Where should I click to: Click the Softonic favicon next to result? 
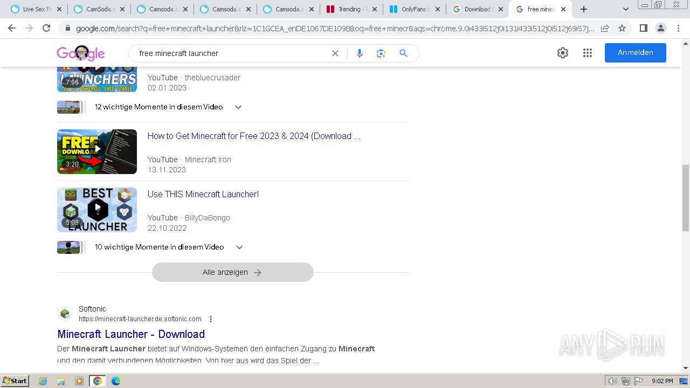(x=65, y=314)
